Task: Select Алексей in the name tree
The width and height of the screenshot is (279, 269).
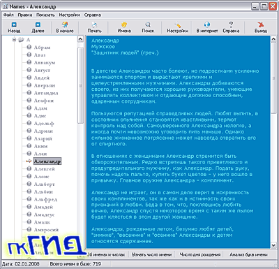Action: click(45, 169)
